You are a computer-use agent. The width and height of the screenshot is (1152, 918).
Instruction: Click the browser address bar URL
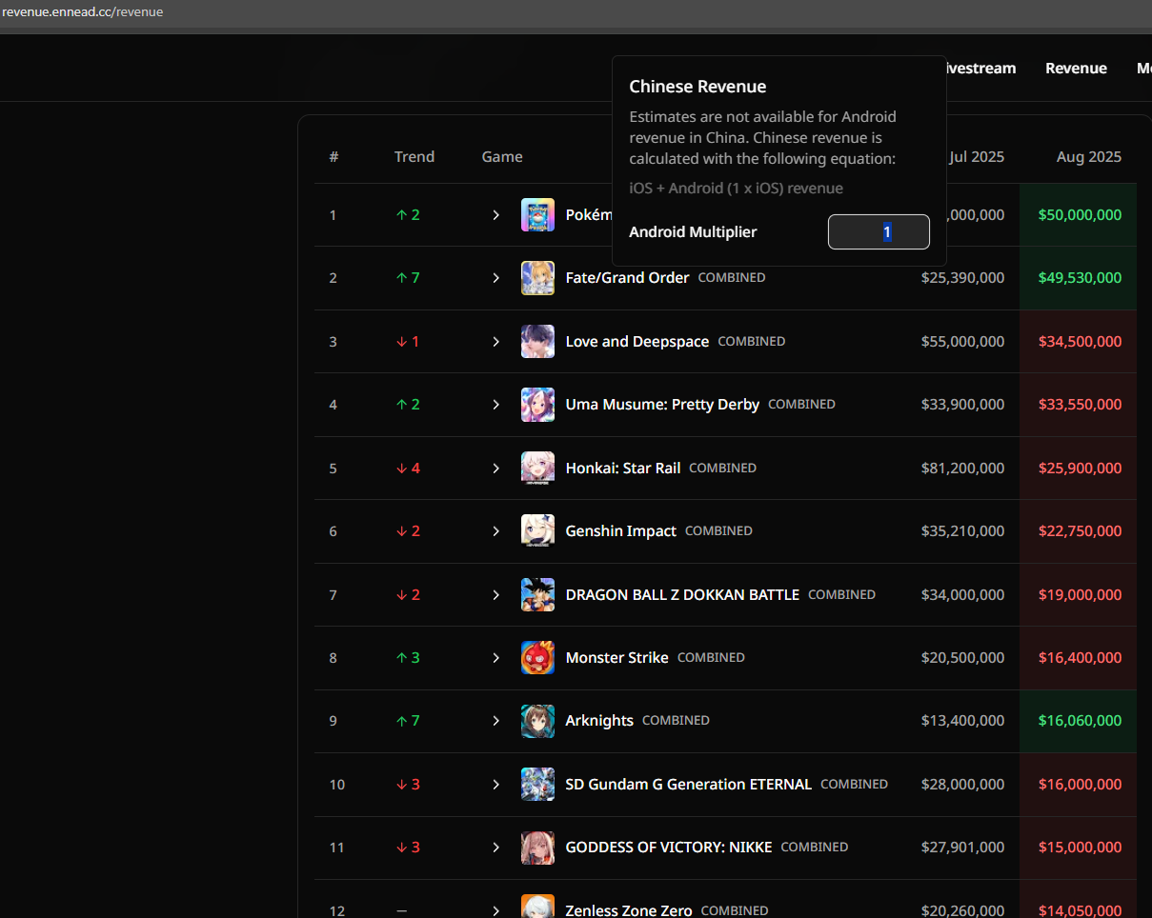point(82,11)
